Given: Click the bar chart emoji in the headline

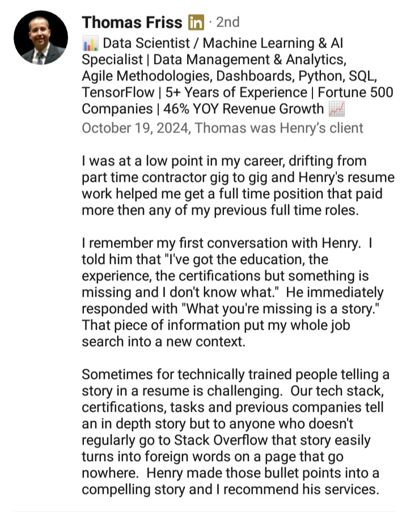Looking at the screenshot, I should point(90,44).
